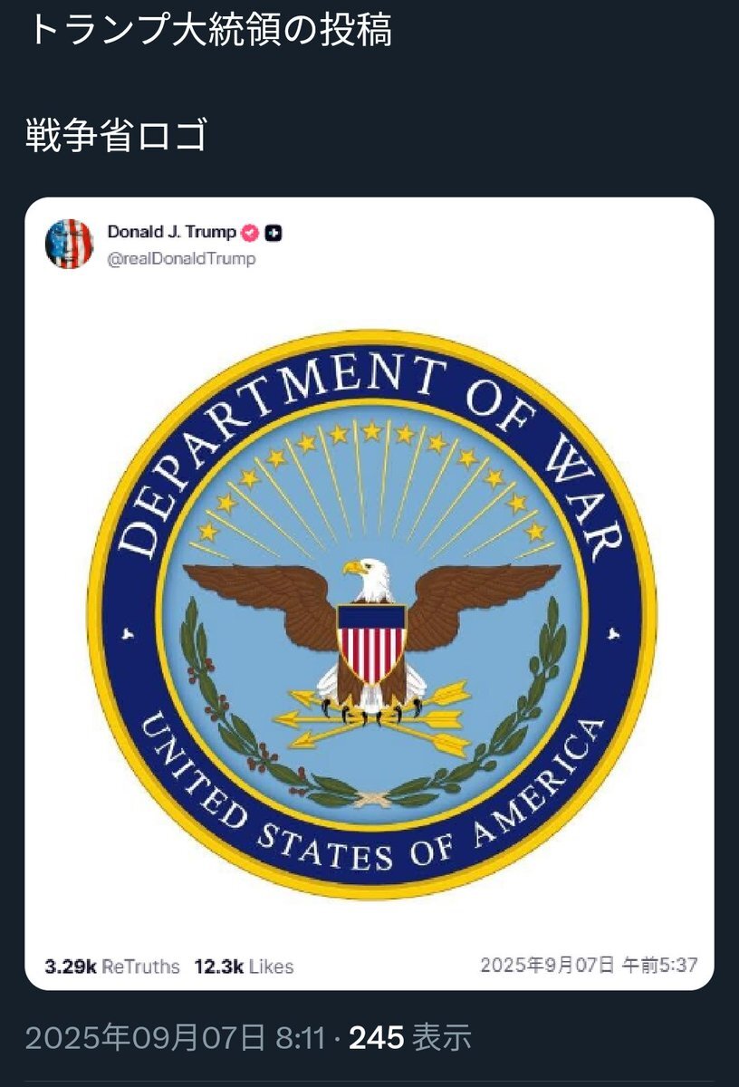Select the 戦争省ロゴ caption text
Viewport: 739px width, 1087px height.
118,136
